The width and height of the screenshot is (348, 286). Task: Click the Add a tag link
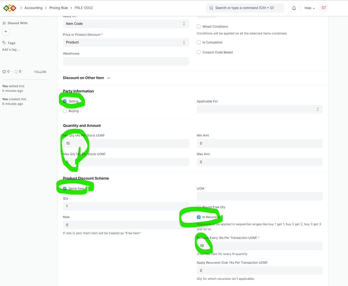(x=11, y=49)
